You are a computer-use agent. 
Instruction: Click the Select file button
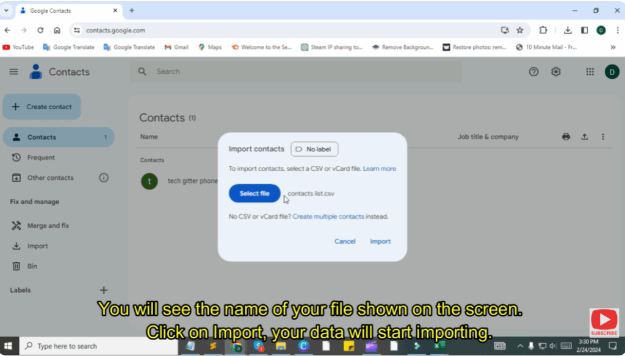tap(254, 193)
